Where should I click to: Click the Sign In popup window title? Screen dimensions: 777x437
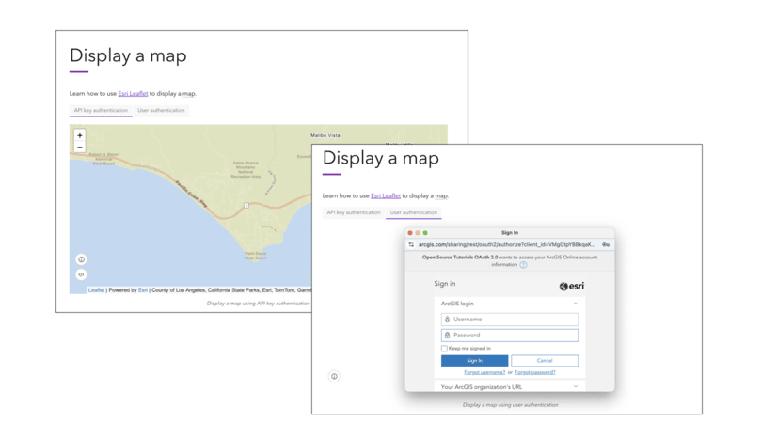coord(510,233)
